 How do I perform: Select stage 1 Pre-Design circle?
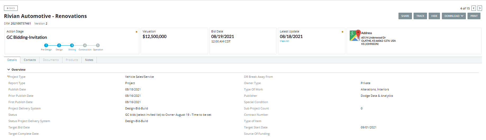(x=46, y=45)
